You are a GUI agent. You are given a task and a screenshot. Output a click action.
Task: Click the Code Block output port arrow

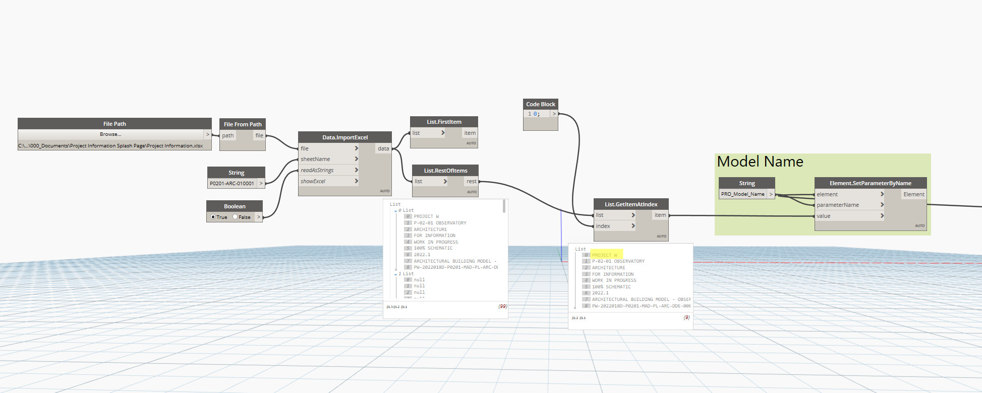pos(554,114)
